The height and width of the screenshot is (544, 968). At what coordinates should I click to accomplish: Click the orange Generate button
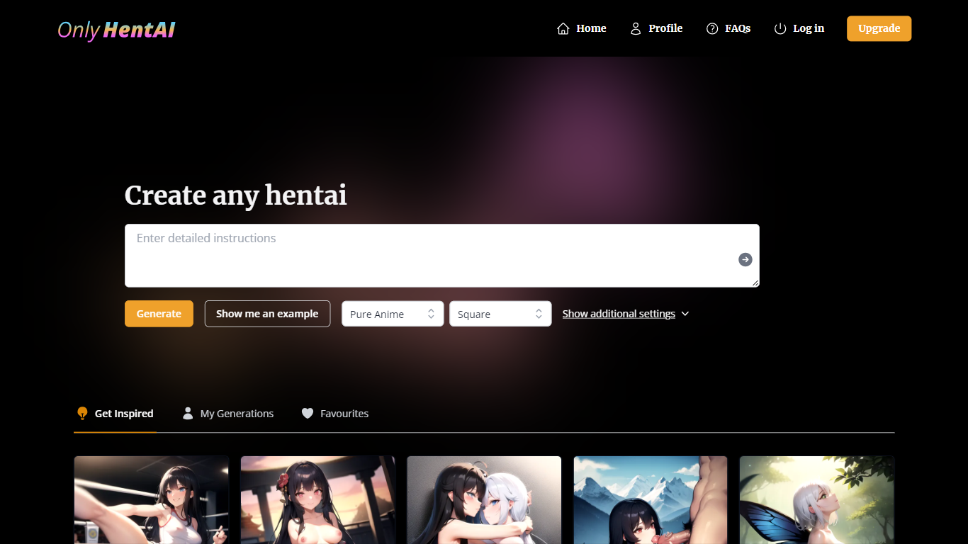tap(159, 314)
